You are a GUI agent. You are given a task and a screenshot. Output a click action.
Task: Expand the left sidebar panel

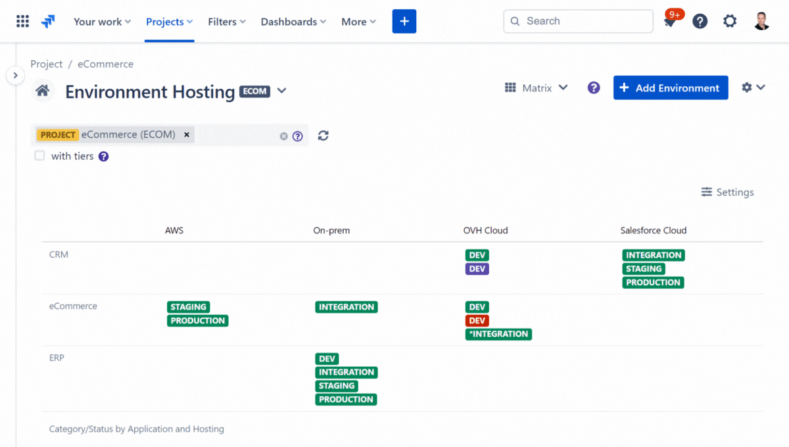pyautogui.click(x=15, y=76)
